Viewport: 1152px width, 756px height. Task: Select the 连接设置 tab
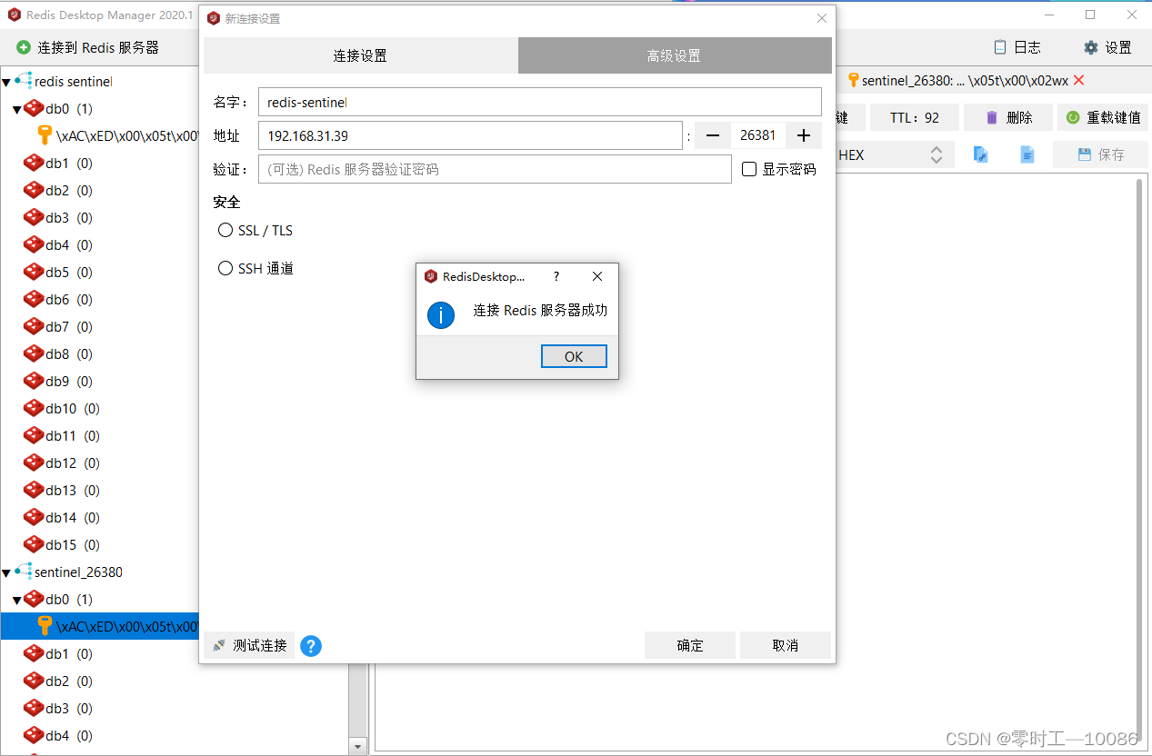click(x=360, y=55)
